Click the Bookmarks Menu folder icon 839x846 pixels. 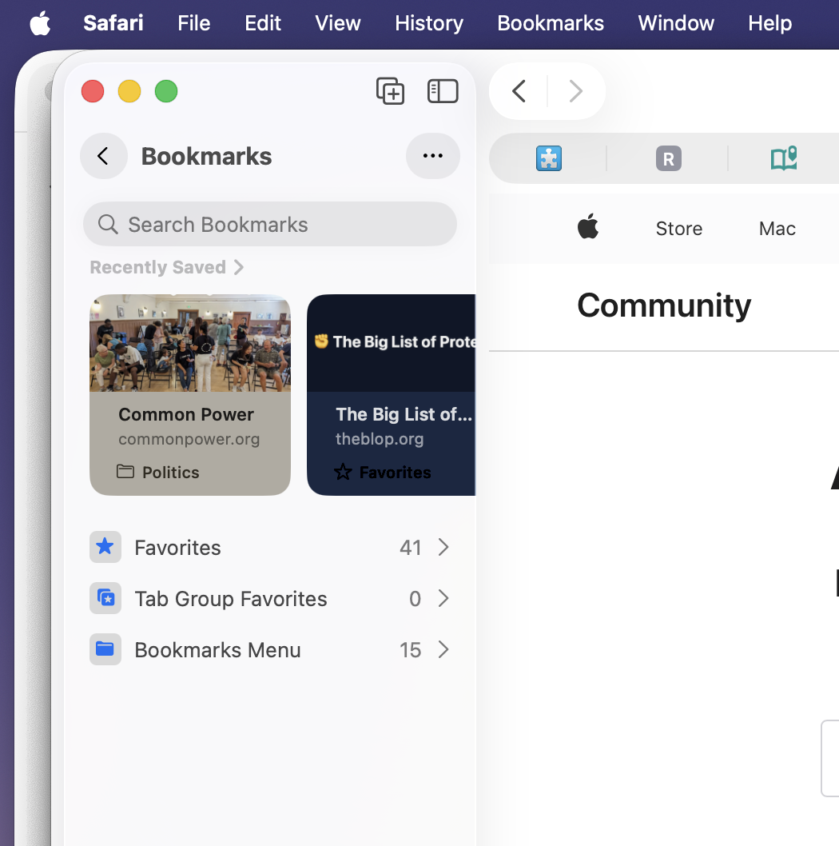(105, 649)
